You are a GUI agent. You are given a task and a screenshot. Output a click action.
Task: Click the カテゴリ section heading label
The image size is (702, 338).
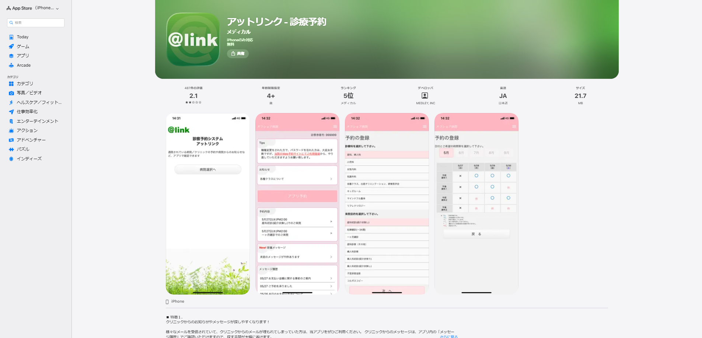click(x=13, y=77)
